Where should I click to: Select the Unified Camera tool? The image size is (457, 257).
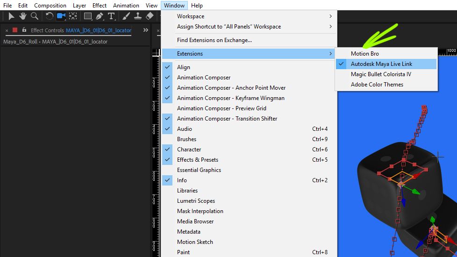pyautogui.click(x=61, y=16)
